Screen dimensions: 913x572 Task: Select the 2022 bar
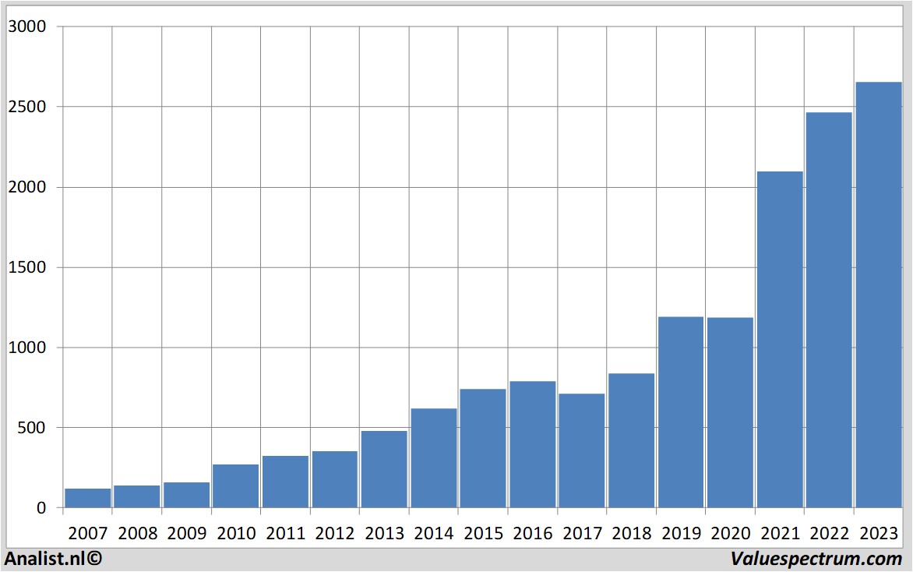(x=829, y=310)
